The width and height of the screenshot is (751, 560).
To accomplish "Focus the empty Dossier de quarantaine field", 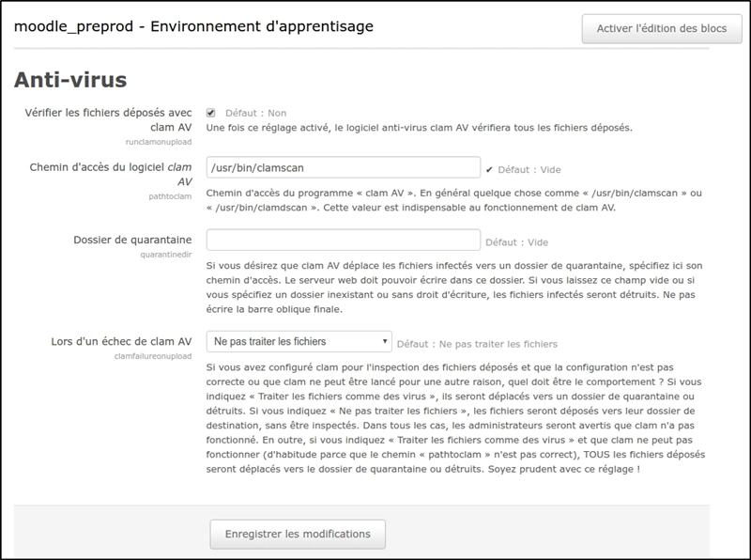I will pyautogui.click(x=343, y=240).
